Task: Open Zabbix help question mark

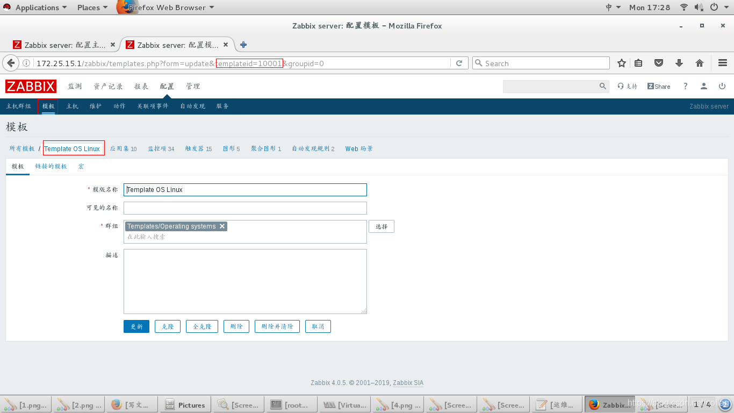Action: coord(685,86)
